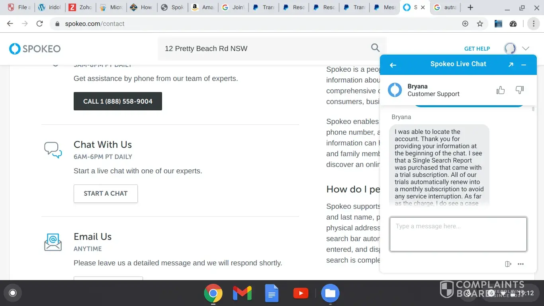Switch to the PayPal "Mes" tab

(384, 8)
